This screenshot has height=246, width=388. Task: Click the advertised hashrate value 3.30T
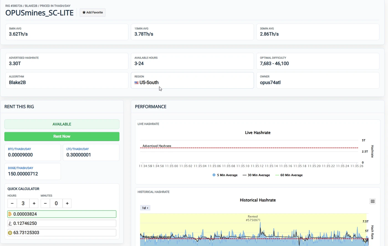[15, 63]
